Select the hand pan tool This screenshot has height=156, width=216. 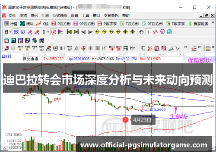[x=141, y=32]
